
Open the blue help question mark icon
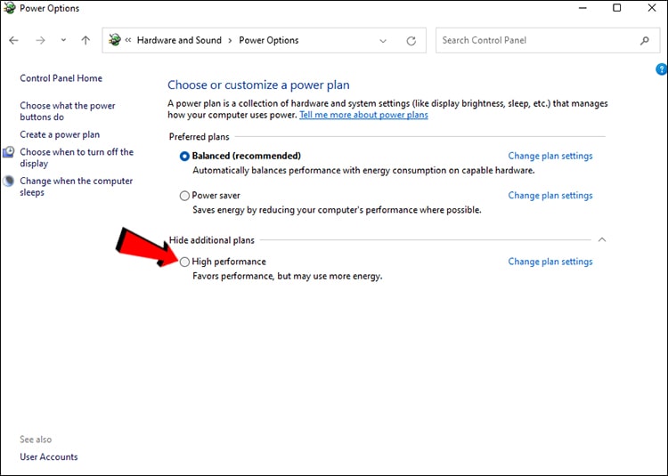(662, 69)
